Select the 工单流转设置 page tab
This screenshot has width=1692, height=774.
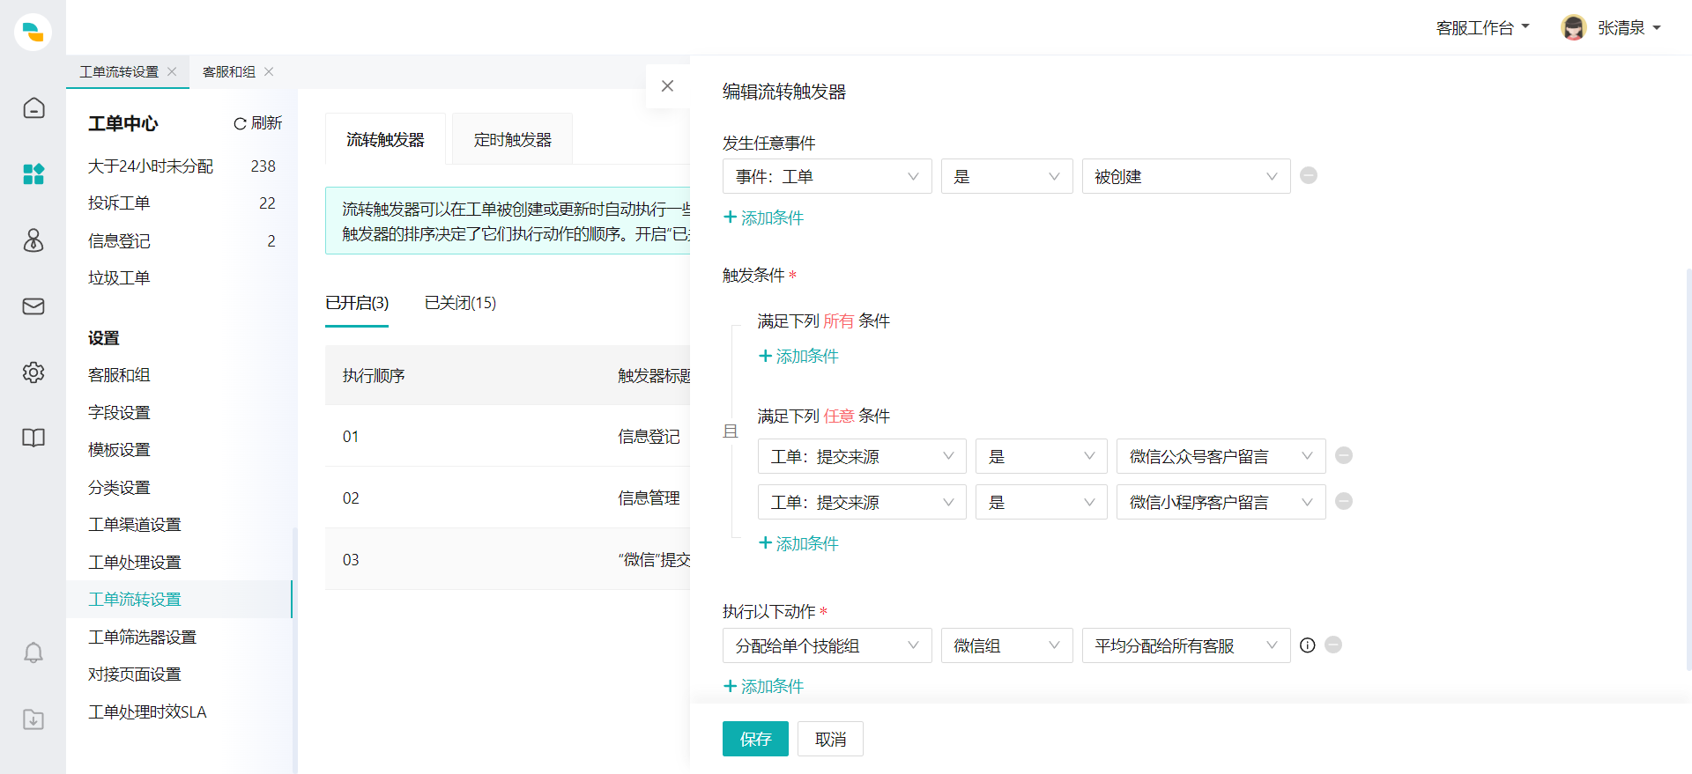(x=119, y=72)
